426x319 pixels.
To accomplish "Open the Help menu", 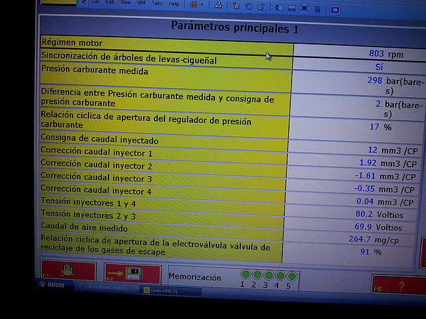I will click(x=174, y=3).
